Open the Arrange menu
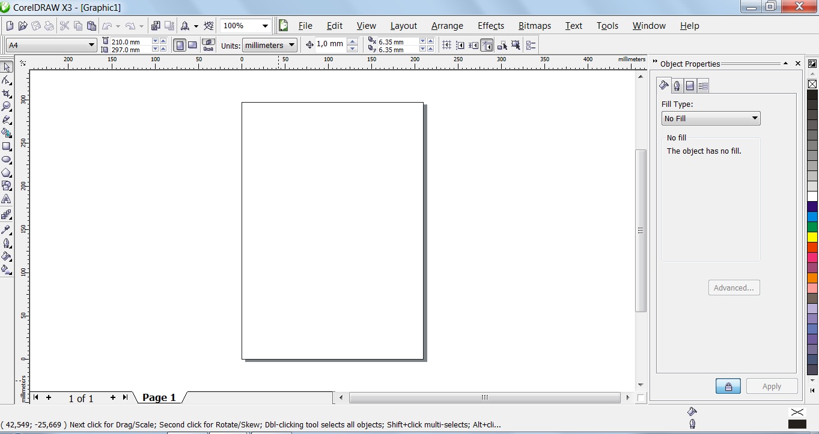The height and width of the screenshot is (434, 819). (x=447, y=26)
